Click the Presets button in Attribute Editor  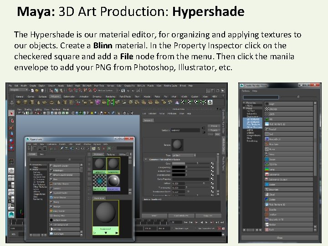point(214,130)
